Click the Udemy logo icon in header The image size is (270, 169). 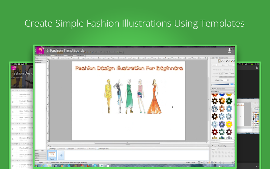point(40,50)
